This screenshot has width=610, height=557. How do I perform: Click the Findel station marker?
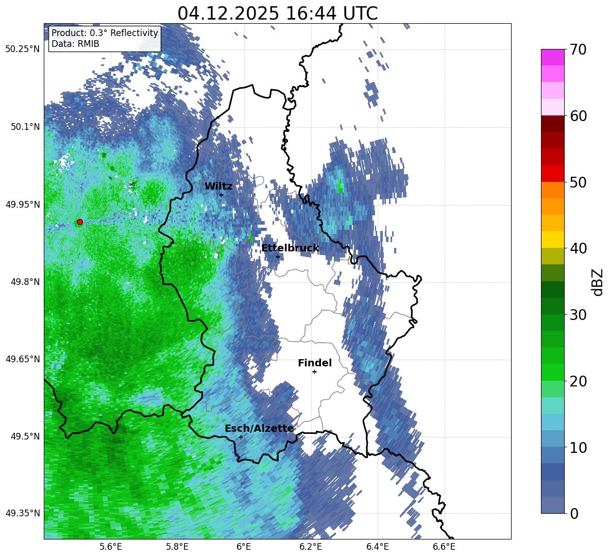314,372
